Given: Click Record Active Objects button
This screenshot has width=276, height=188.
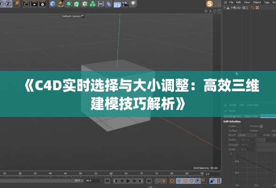Looking at the screenshot, I should [x=158, y=181].
